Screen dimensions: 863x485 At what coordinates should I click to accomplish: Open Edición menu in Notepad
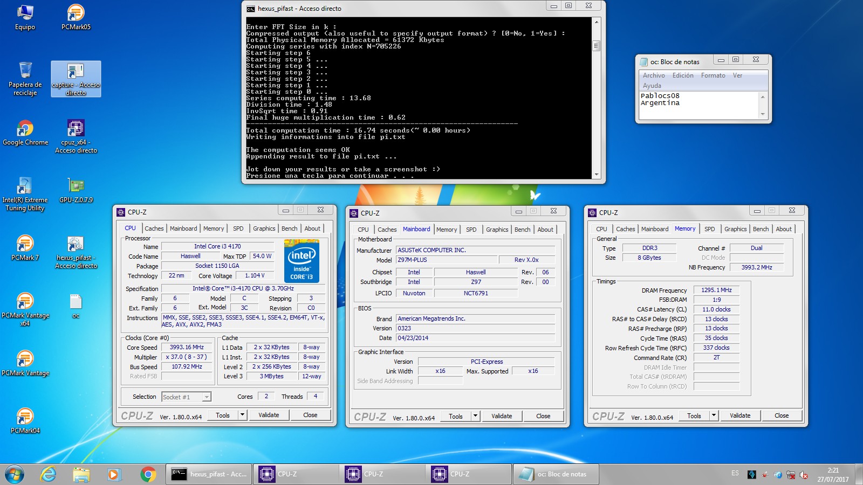coord(683,75)
